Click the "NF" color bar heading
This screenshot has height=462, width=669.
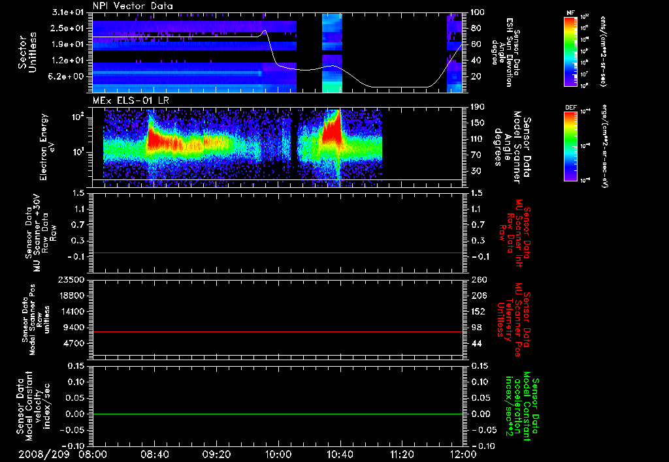coord(571,13)
